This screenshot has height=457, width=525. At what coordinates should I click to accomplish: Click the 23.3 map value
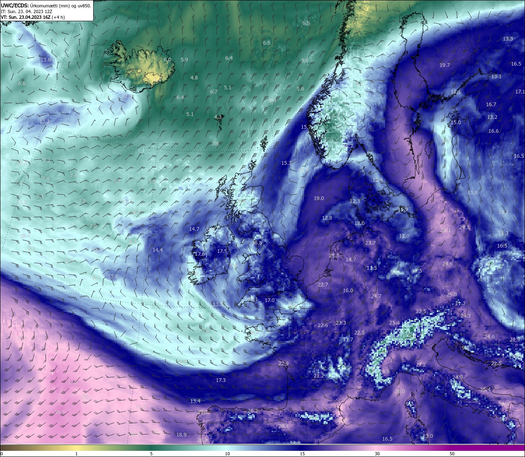(341, 323)
